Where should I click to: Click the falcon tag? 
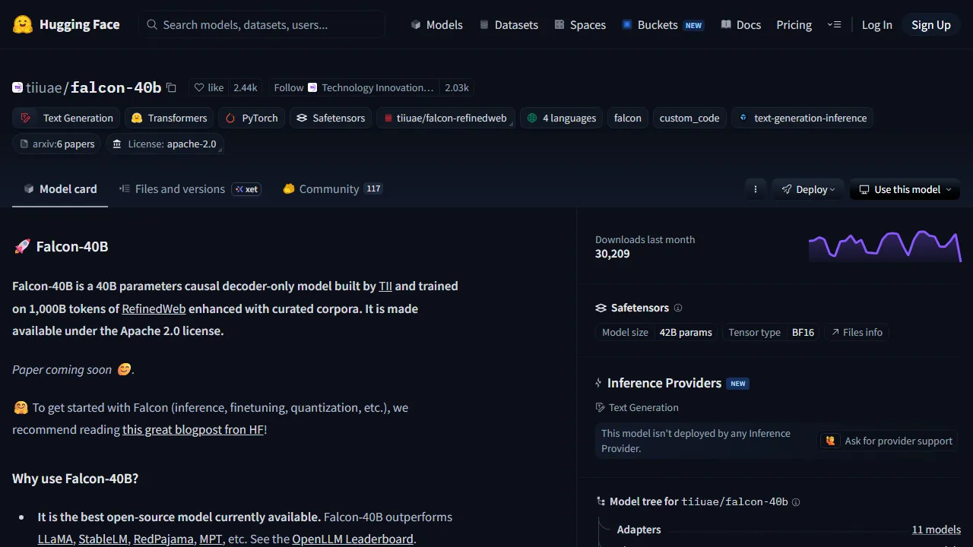click(628, 118)
